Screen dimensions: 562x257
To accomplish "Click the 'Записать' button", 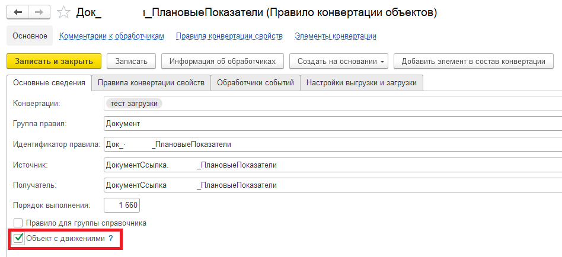I will coord(131,62).
